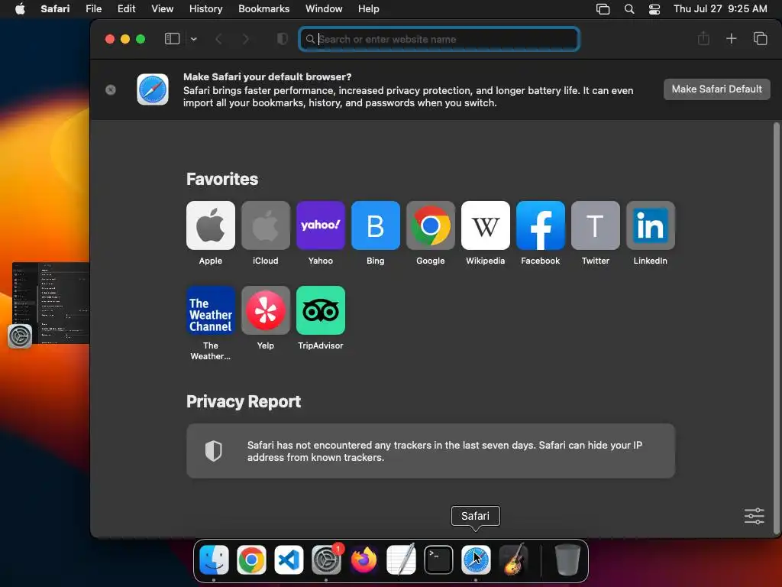Open the Facebook favorite tile
782x587 pixels.
click(x=540, y=225)
